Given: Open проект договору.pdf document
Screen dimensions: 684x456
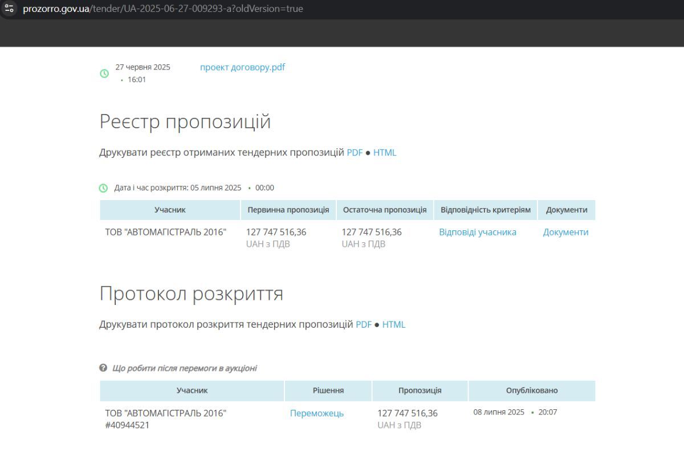Looking at the screenshot, I should tap(242, 67).
